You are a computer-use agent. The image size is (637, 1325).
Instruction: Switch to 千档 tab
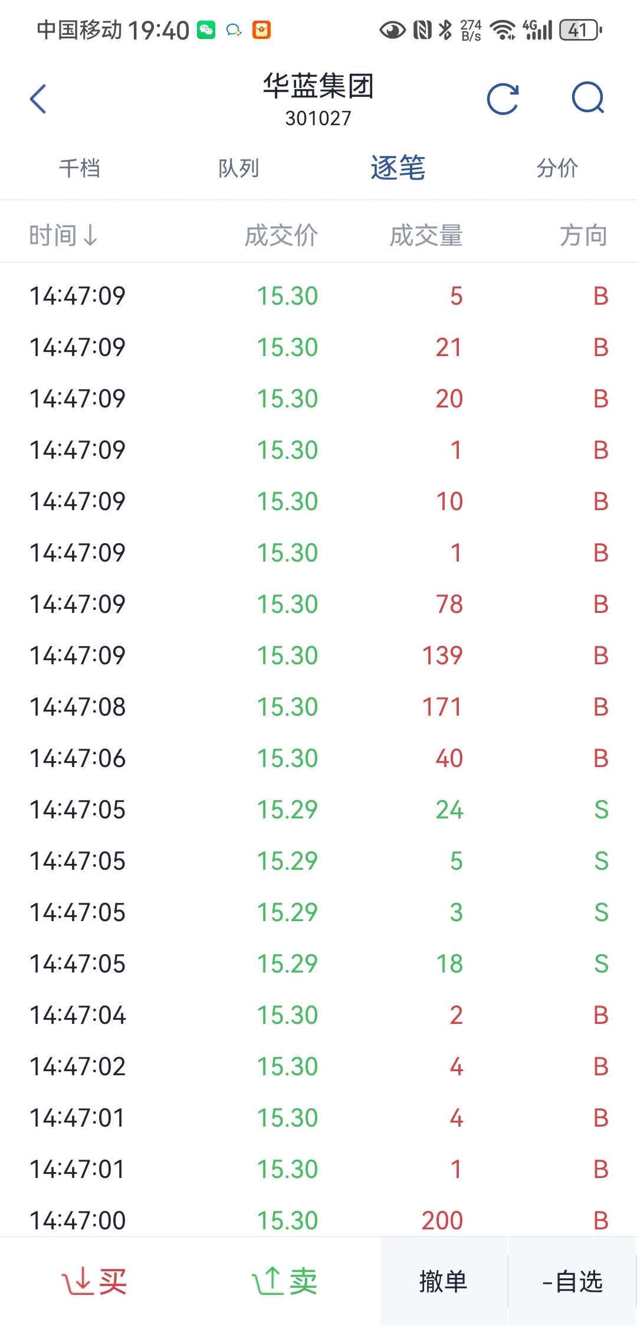pos(80,168)
